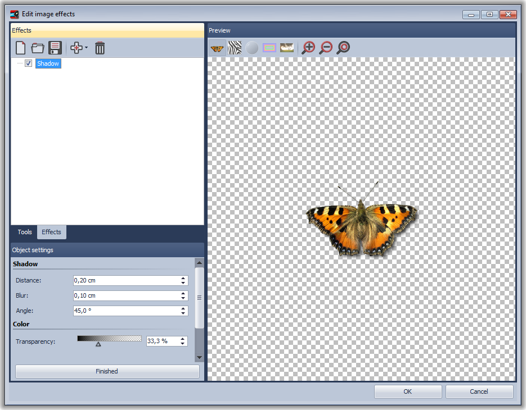Open the add effect dropdown arrow
The image size is (526, 410).
pos(86,48)
